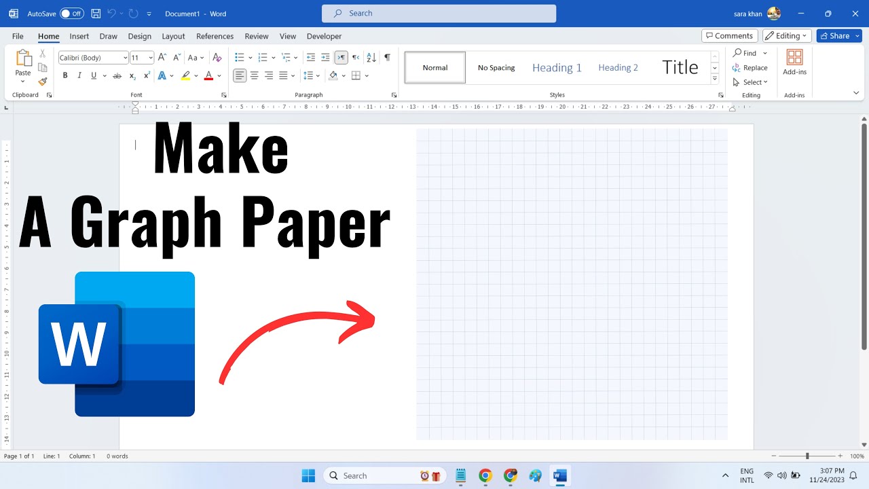Toggle show/hide paragraph marks
The width and height of the screenshot is (869, 489).
click(x=387, y=58)
